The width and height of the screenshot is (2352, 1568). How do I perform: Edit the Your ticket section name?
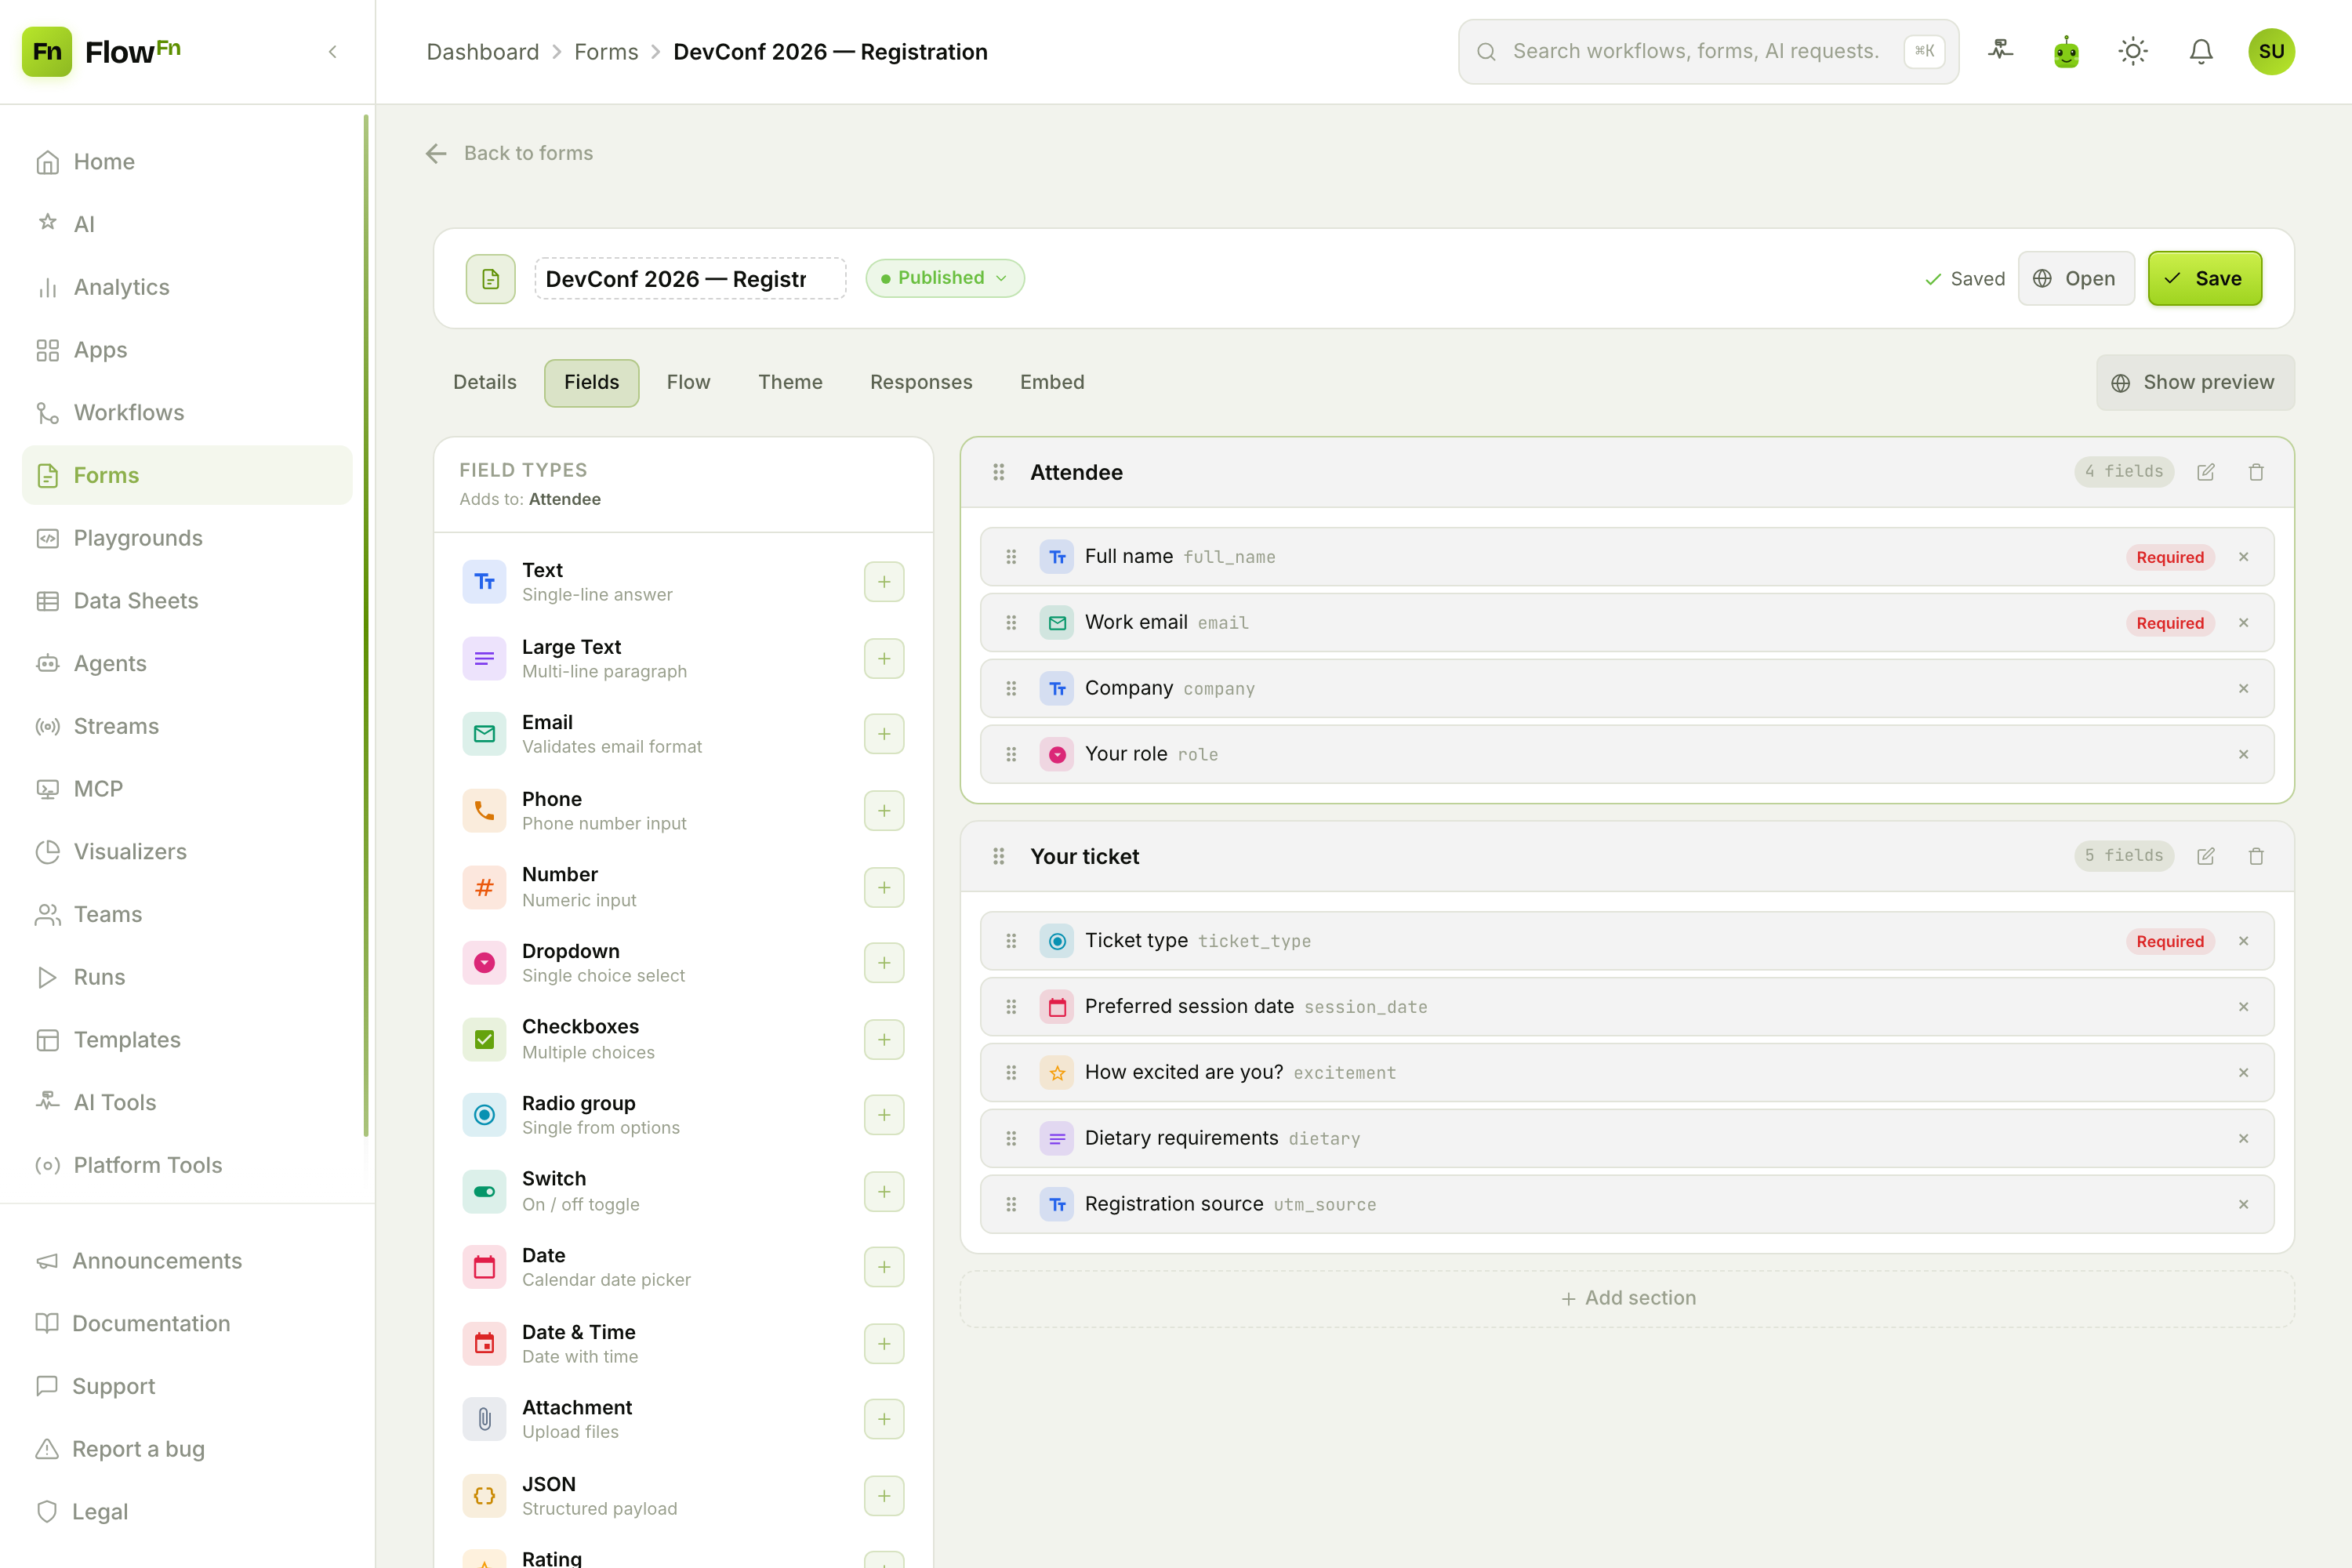point(2205,856)
